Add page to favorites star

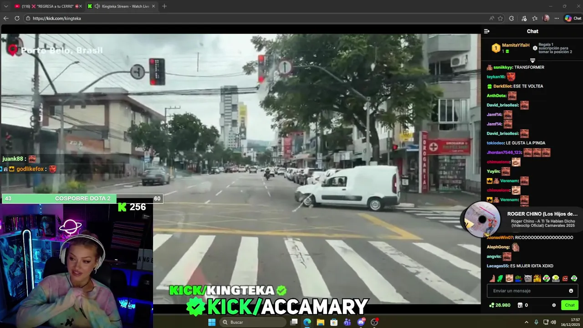coord(500,18)
